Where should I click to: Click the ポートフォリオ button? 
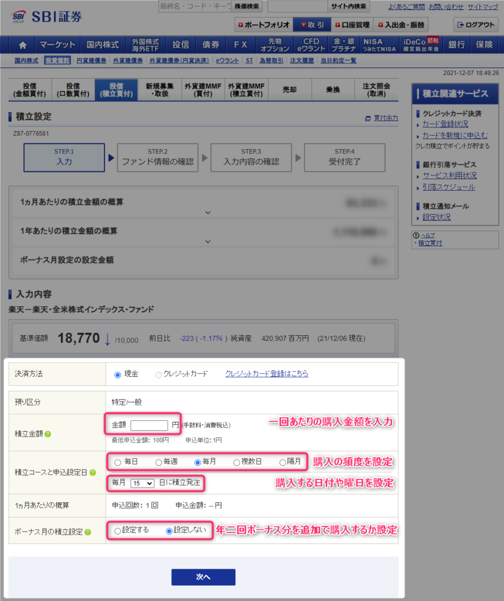(263, 25)
